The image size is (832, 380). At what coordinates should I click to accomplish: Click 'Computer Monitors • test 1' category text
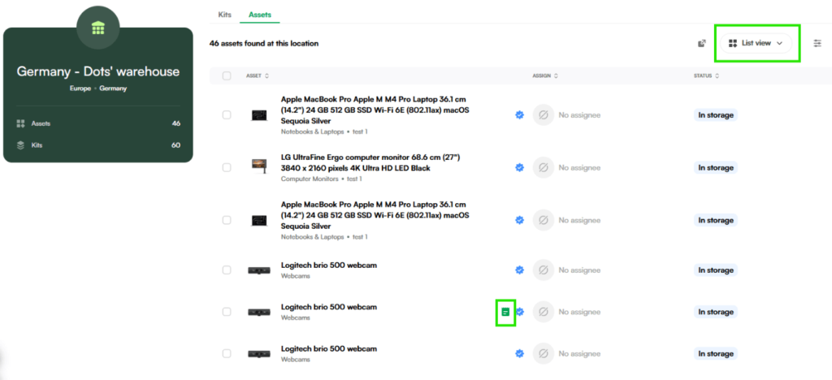point(321,179)
